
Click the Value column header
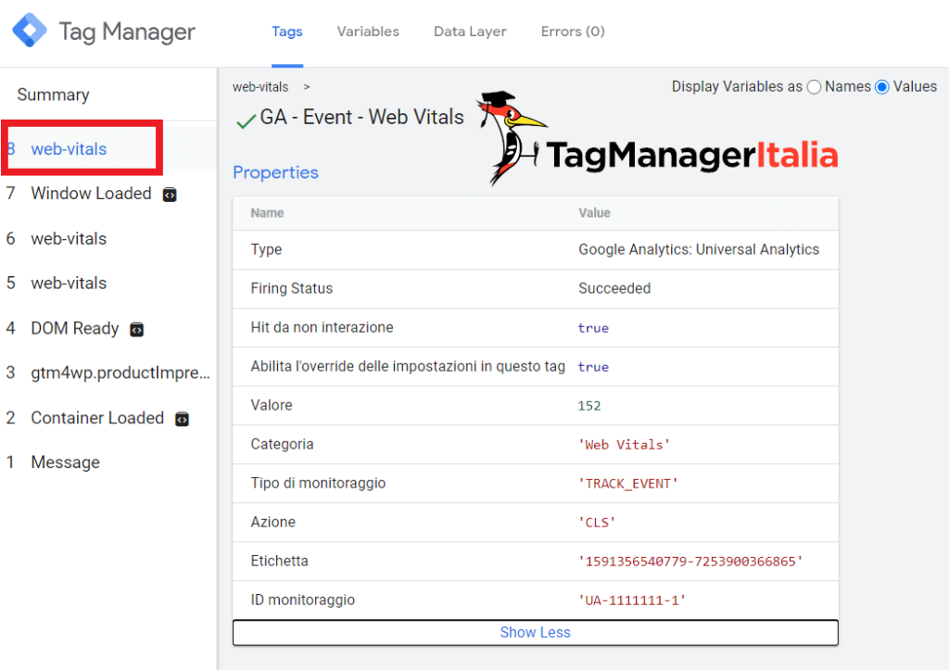click(x=594, y=213)
